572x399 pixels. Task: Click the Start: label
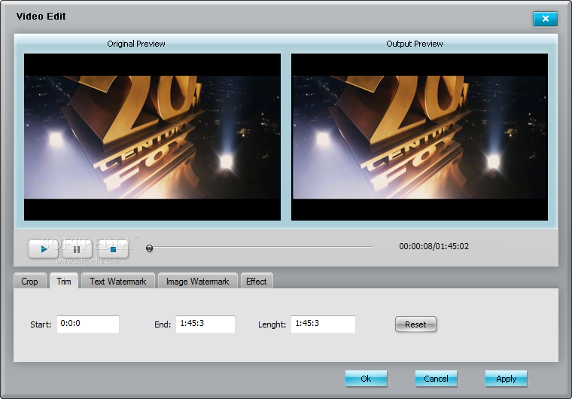(41, 324)
